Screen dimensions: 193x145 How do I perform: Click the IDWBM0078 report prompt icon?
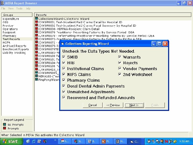pos(36,49)
